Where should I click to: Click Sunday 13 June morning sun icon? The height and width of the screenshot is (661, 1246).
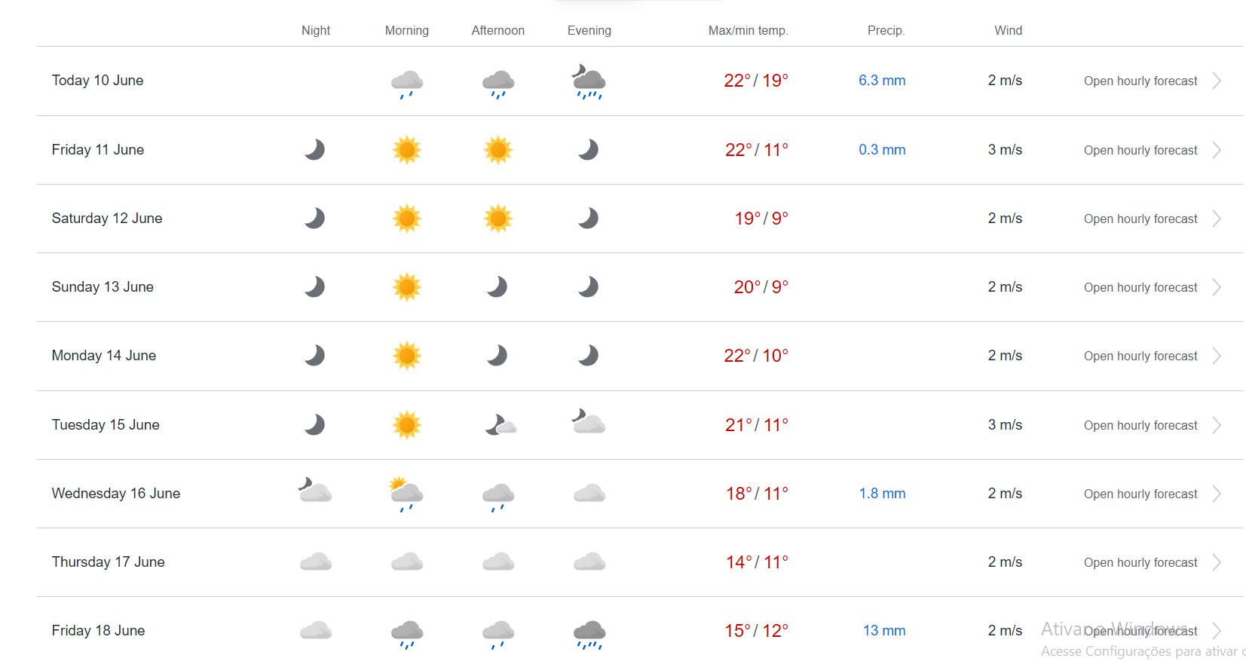pos(407,287)
